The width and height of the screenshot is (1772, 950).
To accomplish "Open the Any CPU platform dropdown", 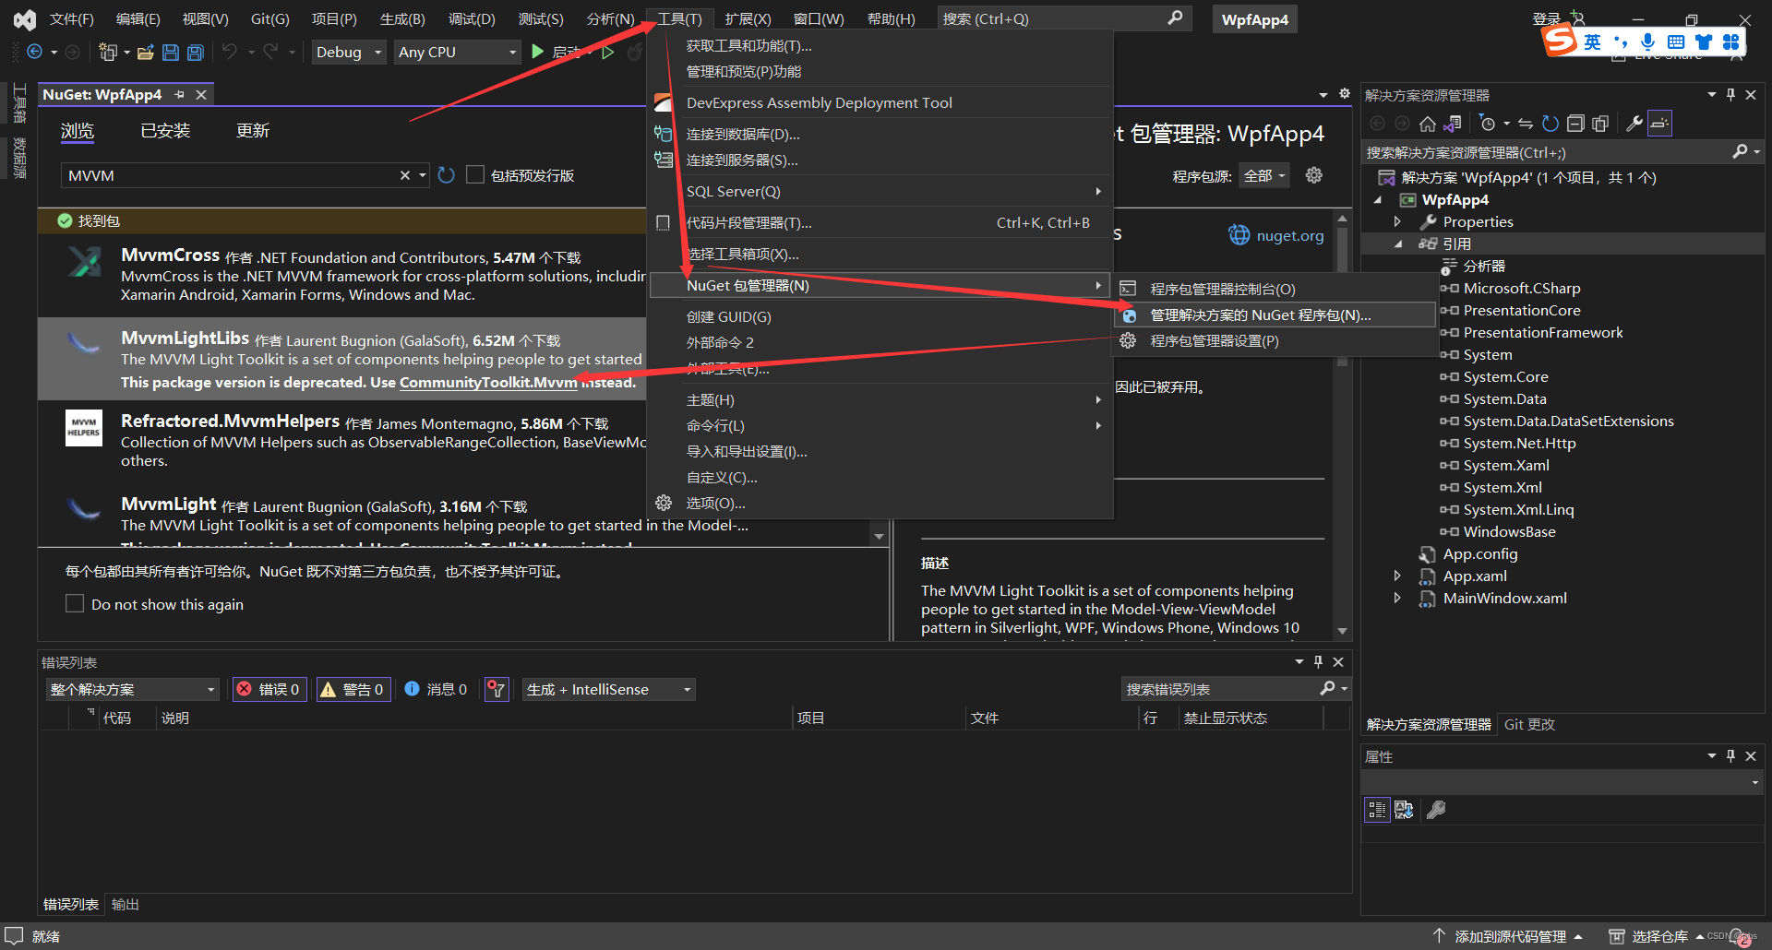I will [458, 53].
